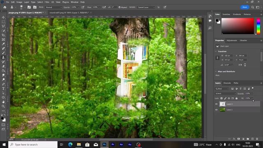Toggle the Clone Source panel icon
The height and width of the screenshot is (148, 263).
[x=35, y=7]
